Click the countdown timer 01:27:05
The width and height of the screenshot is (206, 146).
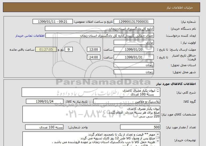point(46,50)
